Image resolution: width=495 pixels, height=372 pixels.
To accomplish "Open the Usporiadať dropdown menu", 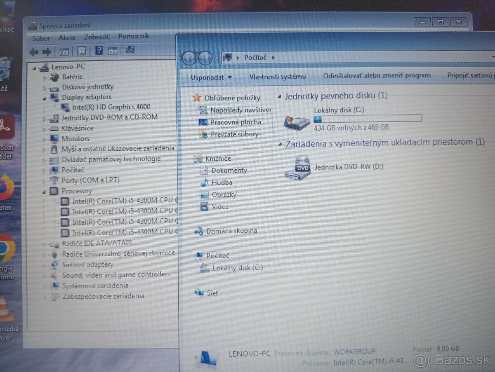I will pos(210,77).
